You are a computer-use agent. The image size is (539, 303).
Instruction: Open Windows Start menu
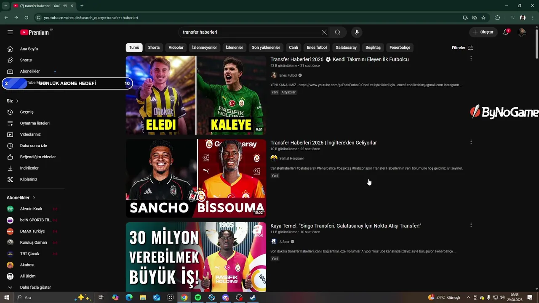click(7, 298)
